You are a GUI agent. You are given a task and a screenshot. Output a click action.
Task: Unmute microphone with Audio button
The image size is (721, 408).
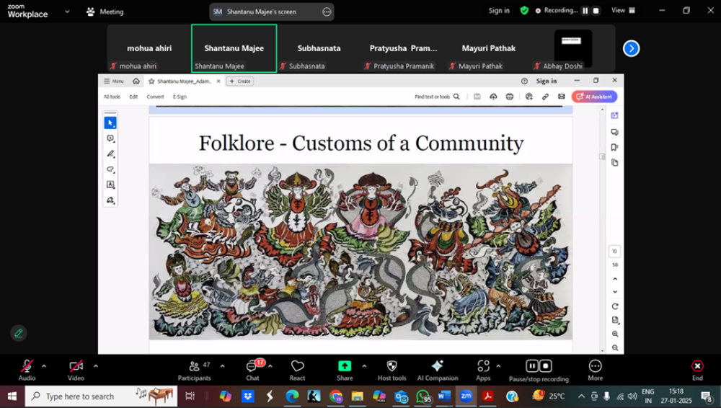click(27, 370)
